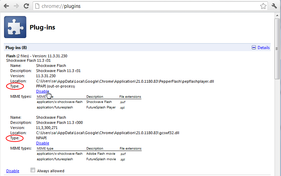Go back using the browser back arrow

tap(6, 6)
